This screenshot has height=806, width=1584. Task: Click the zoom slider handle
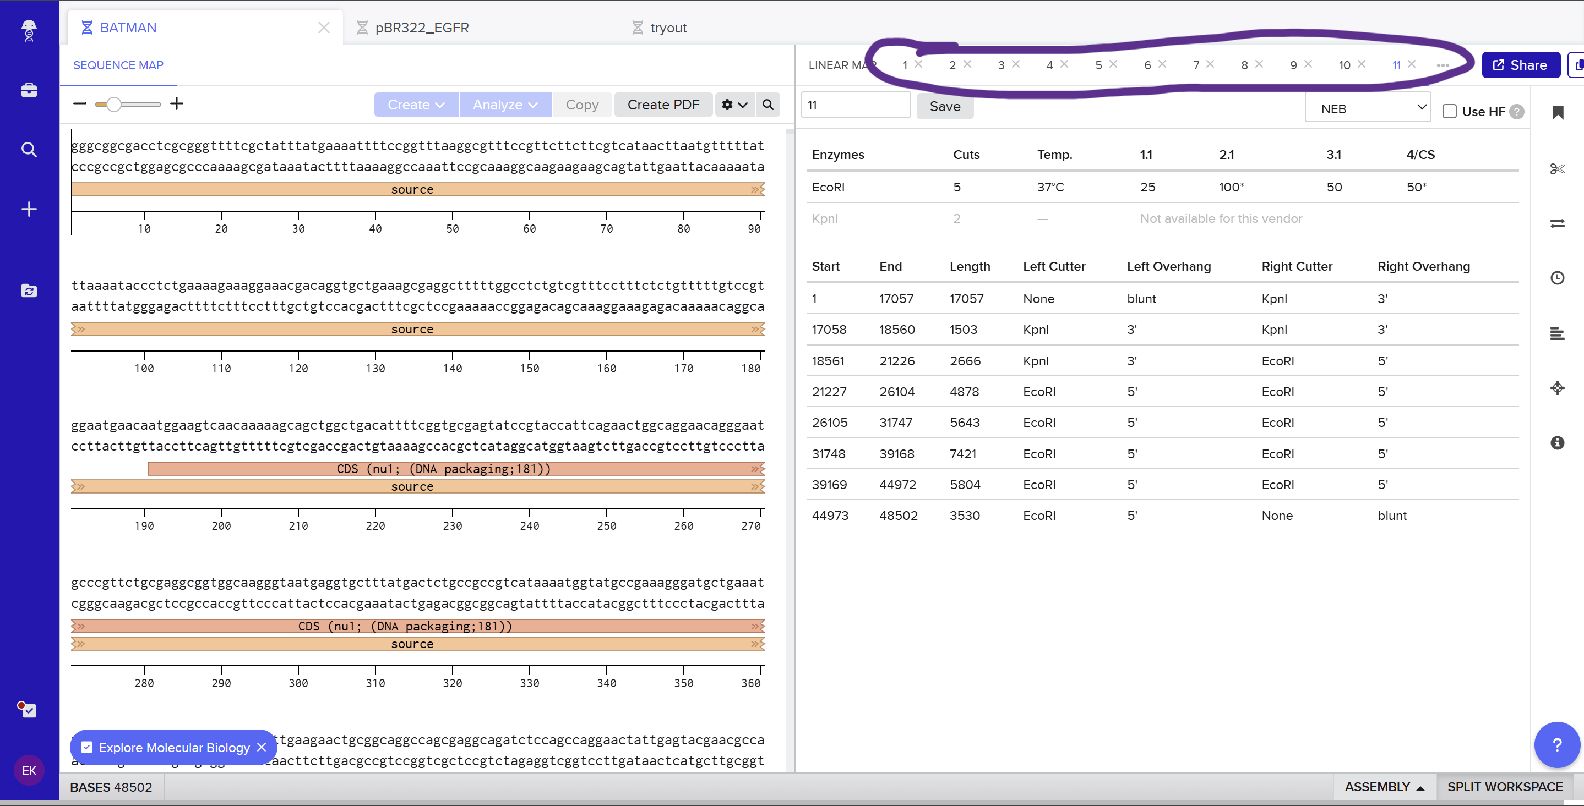(113, 105)
